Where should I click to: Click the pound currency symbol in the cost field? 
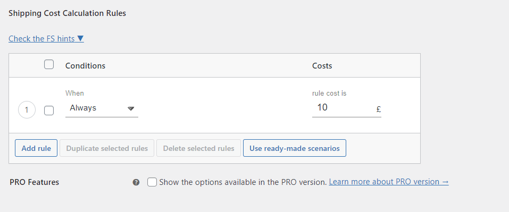(x=379, y=109)
